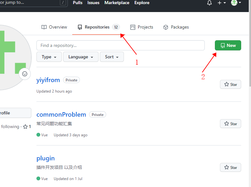Switch to the Packages tab
Screen dimensions: 251x187
pyautogui.click(x=176, y=27)
